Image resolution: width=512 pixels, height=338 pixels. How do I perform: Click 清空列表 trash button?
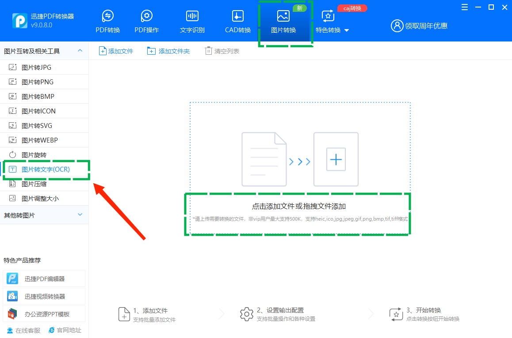tap(222, 51)
